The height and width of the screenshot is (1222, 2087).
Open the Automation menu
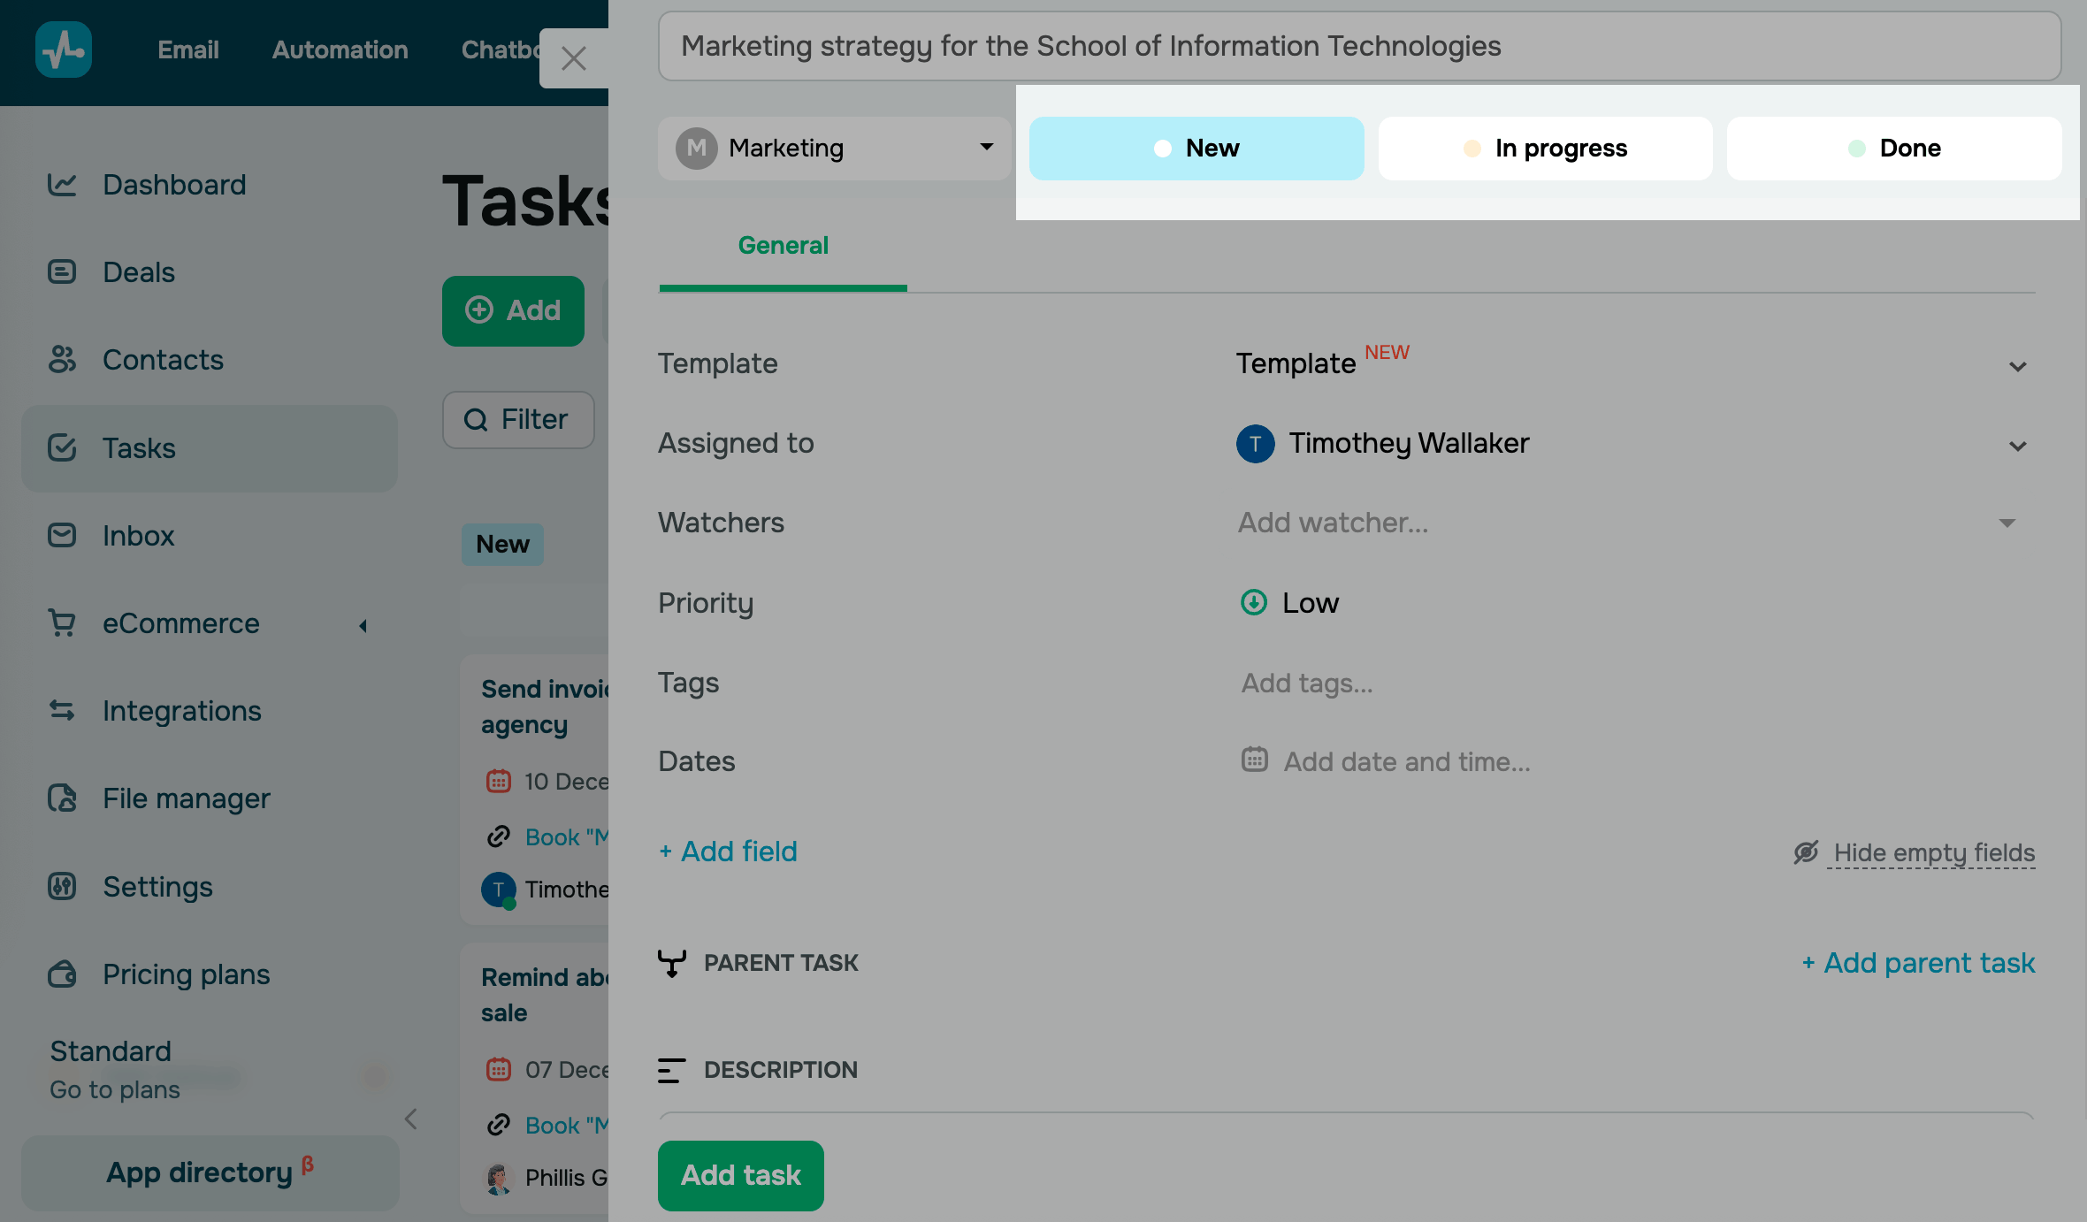click(340, 50)
